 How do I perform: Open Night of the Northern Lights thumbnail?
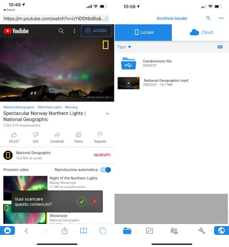(x=25, y=184)
